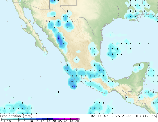This screenshot has height=122, width=158.
Task: Click the purple swatch between 30 and 35
Action: 56,119
